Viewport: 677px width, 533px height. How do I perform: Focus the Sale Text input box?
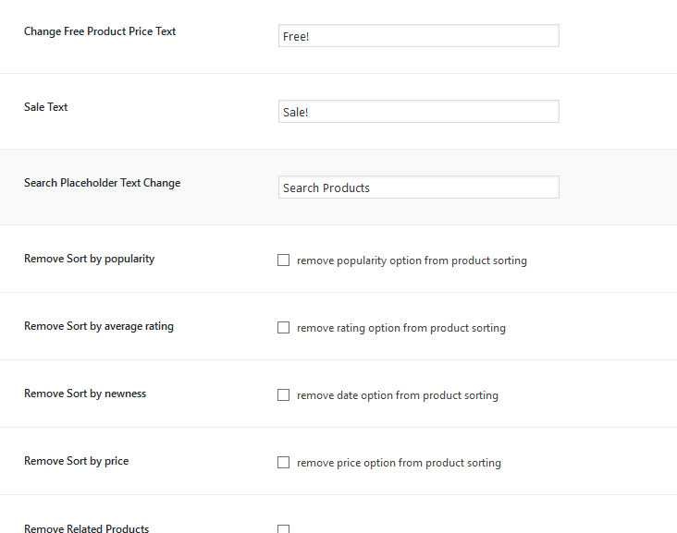(x=418, y=112)
